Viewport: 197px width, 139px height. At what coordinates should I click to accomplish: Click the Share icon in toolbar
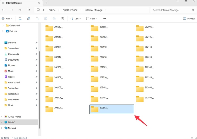click(54, 19)
